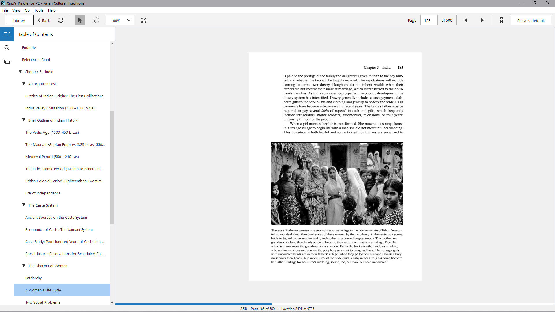
Task: Go to Medieval Period section
Action: pyautogui.click(x=62, y=157)
